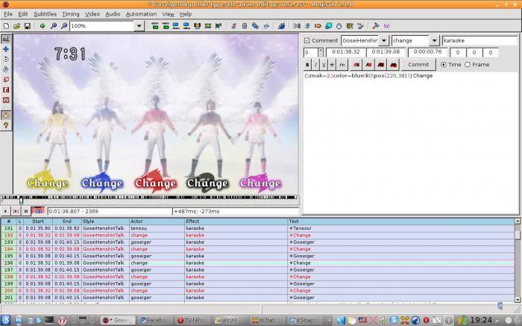The image size is (522, 326).
Task: Click the 19:24 clock in system tray
Action: pos(481,320)
